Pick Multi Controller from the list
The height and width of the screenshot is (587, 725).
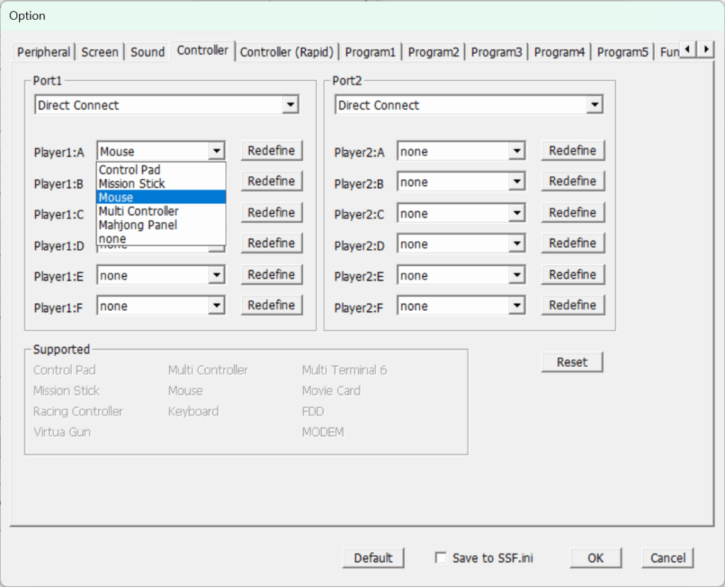click(139, 211)
